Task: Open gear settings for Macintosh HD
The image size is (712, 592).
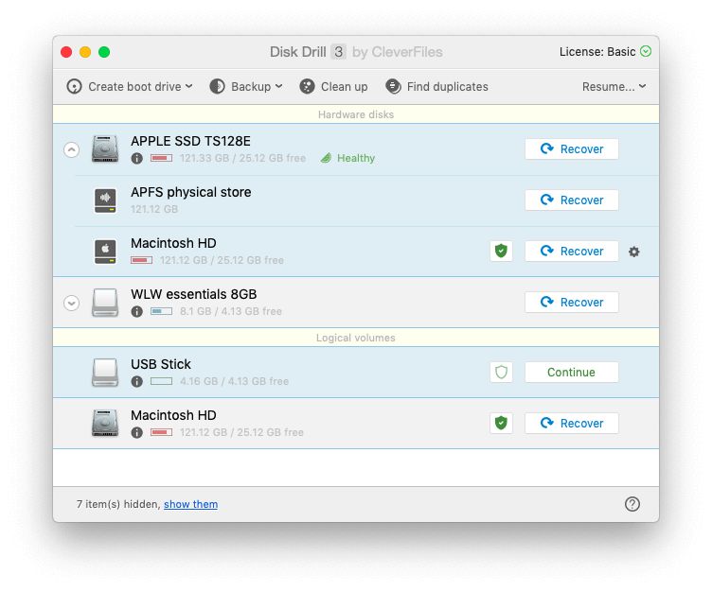Action: coord(634,252)
